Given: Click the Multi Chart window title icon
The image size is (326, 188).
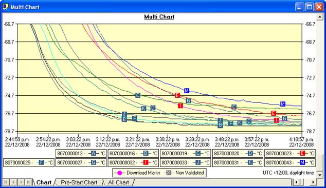Looking at the screenshot, I should pos(6,7).
